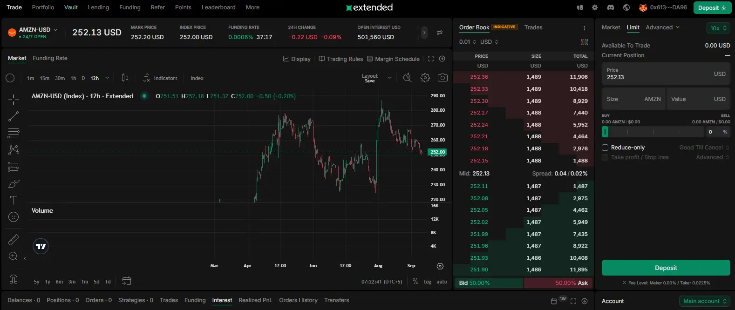Open order book options three-dot menu
This screenshot has width=735, height=310.
[585, 28]
